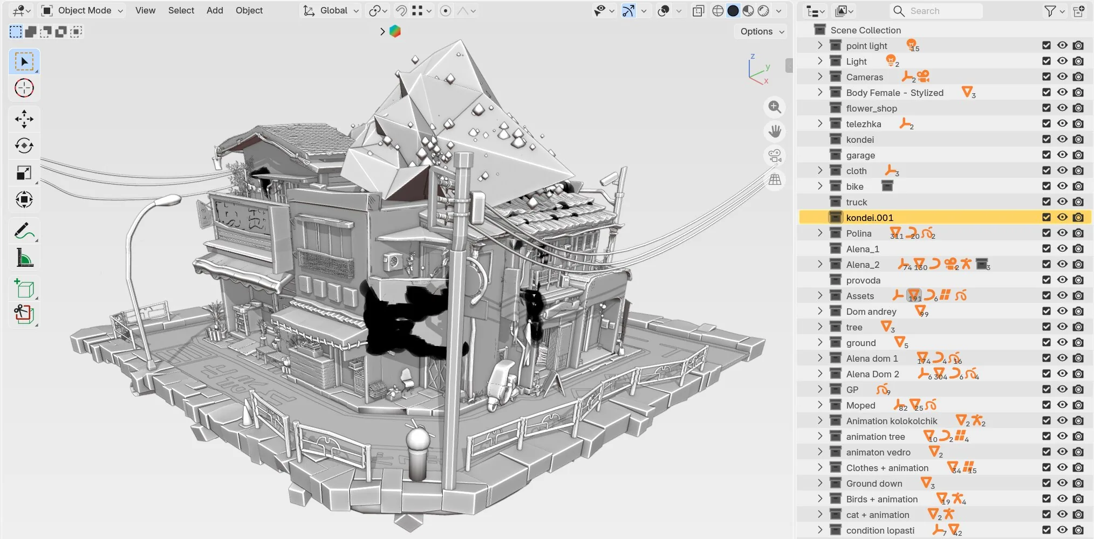Open the Object menu

pos(249,11)
